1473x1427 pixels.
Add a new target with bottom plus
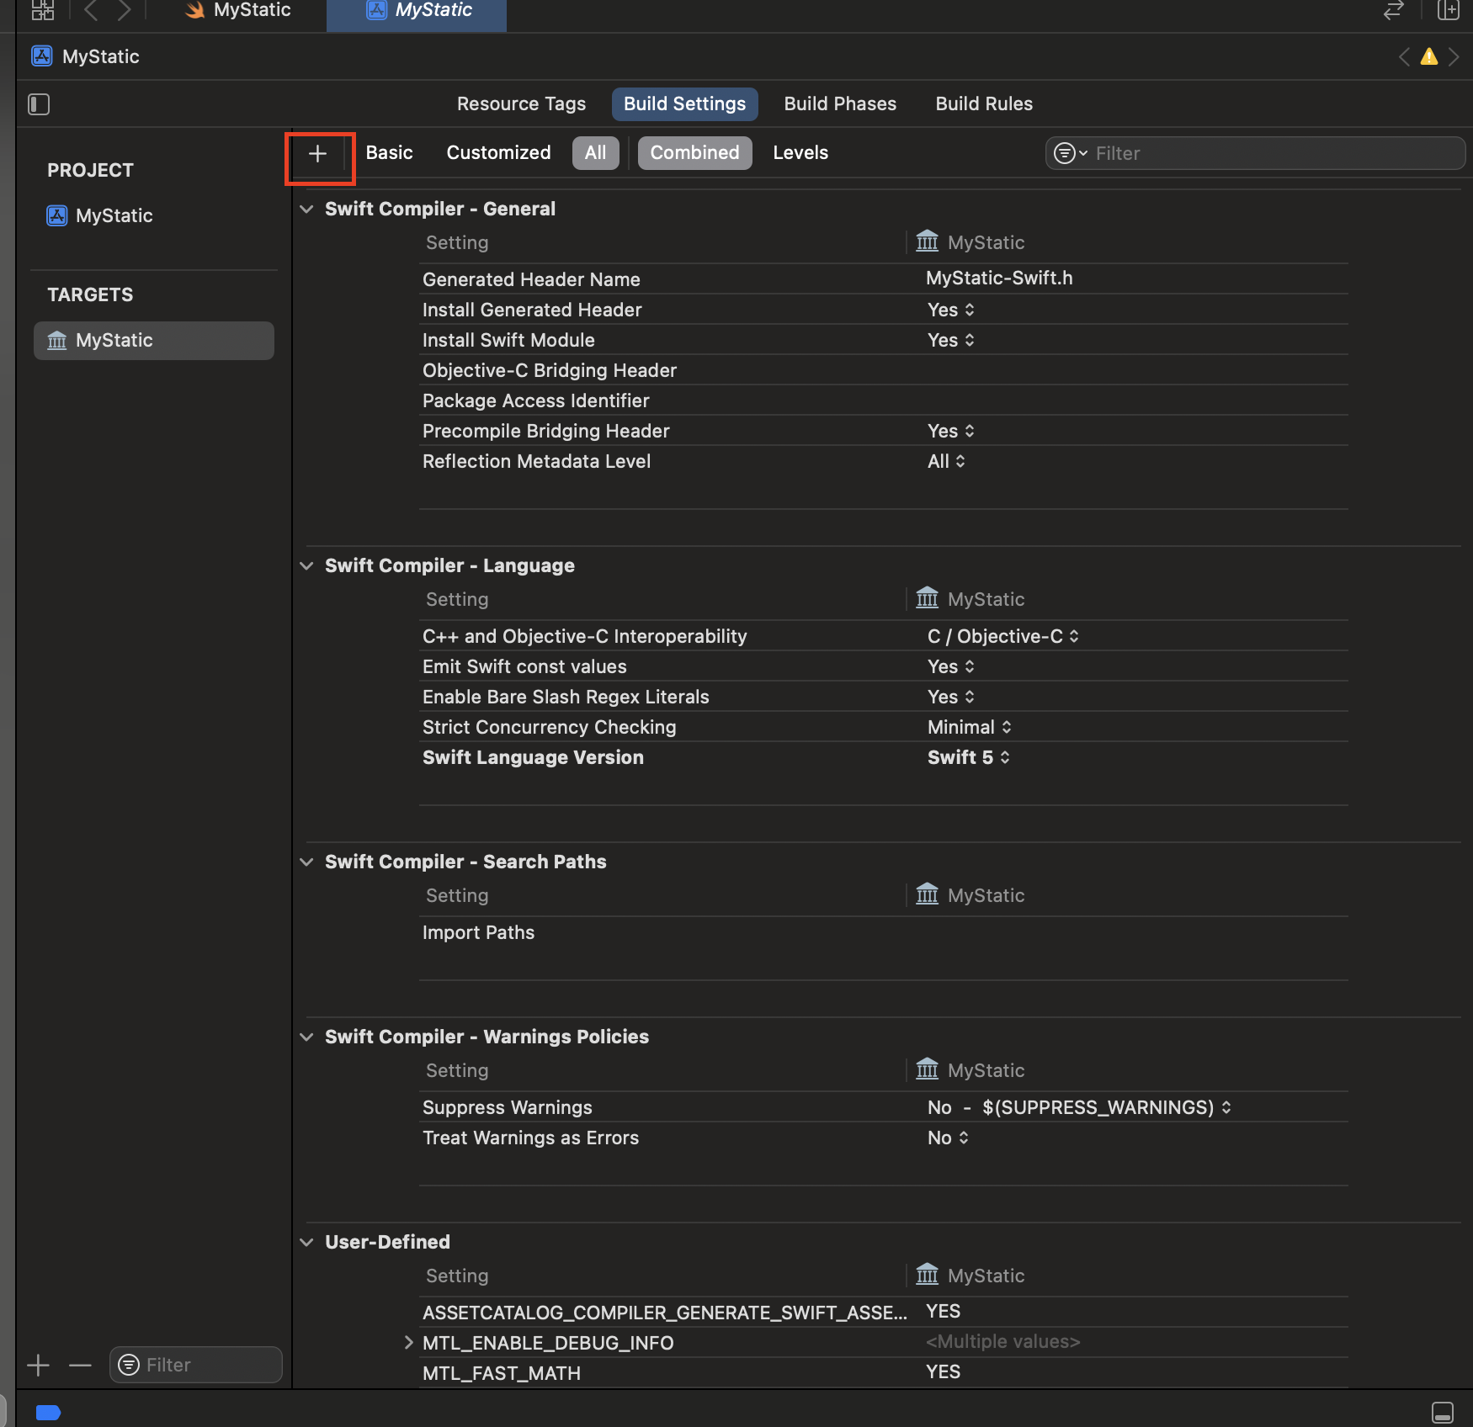39,1365
